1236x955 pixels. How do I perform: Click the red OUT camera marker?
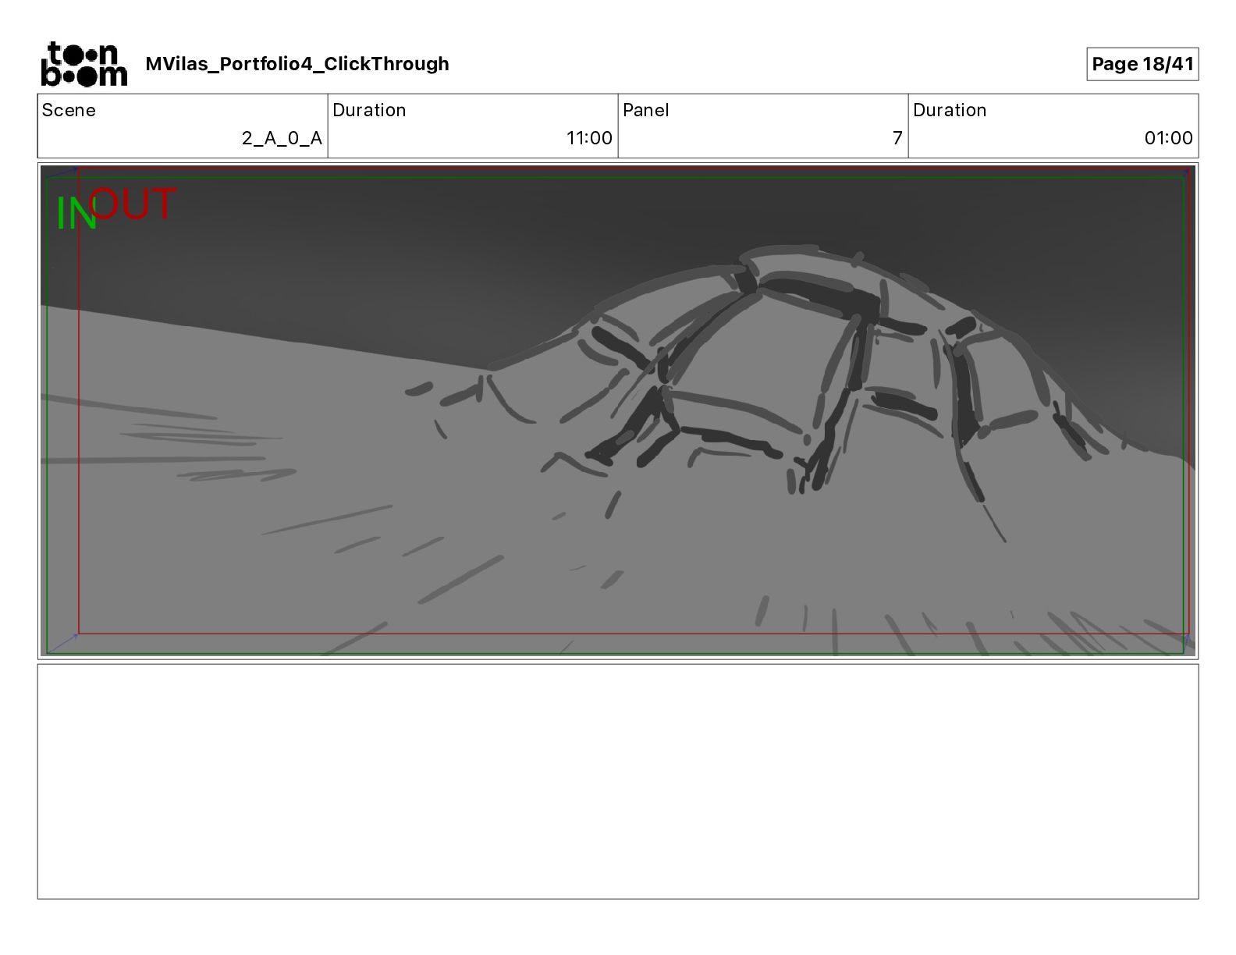point(133,204)
